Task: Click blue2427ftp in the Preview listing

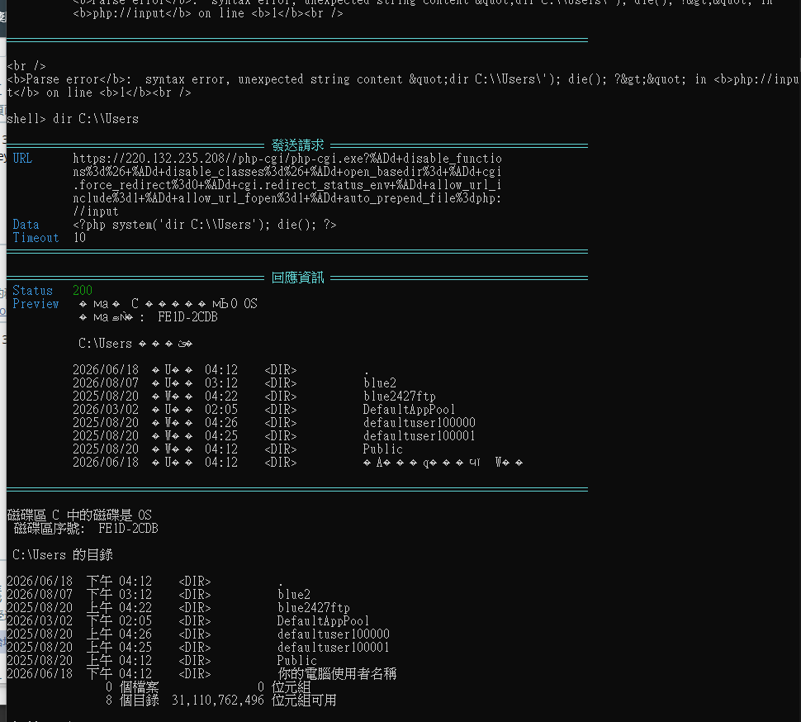Action: click(x=400, y=397)
